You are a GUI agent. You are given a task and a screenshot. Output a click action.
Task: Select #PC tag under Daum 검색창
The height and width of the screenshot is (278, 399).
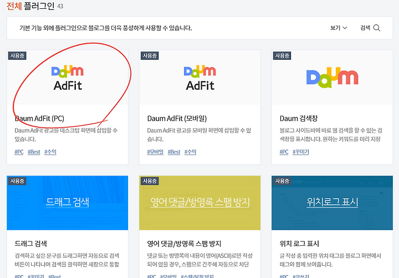[x=284, y=152]
